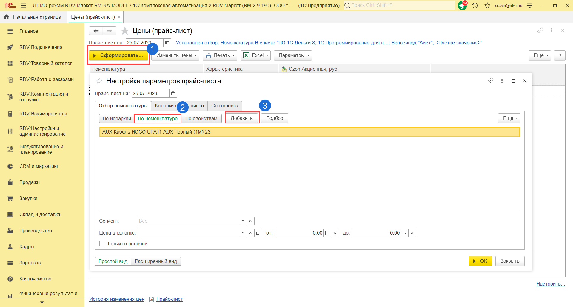The height and width of the screenshot is (307, 573).
Task: Open Продажи section in sidebar
Action: (30, 182)
